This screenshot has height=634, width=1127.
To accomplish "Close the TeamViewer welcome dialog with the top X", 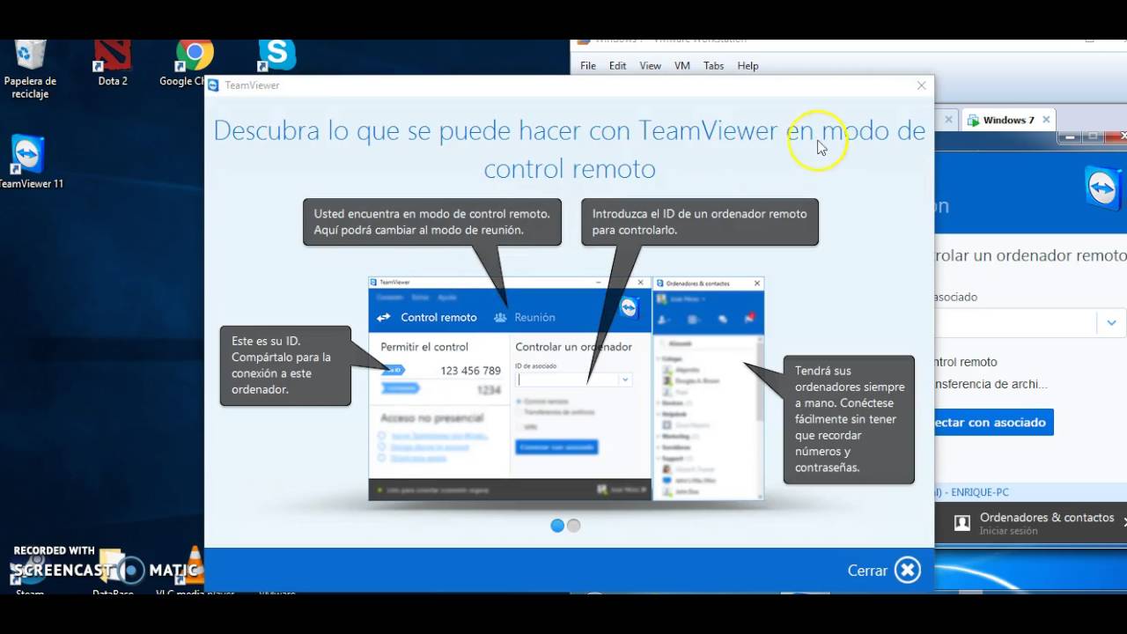I will (921, 85).
